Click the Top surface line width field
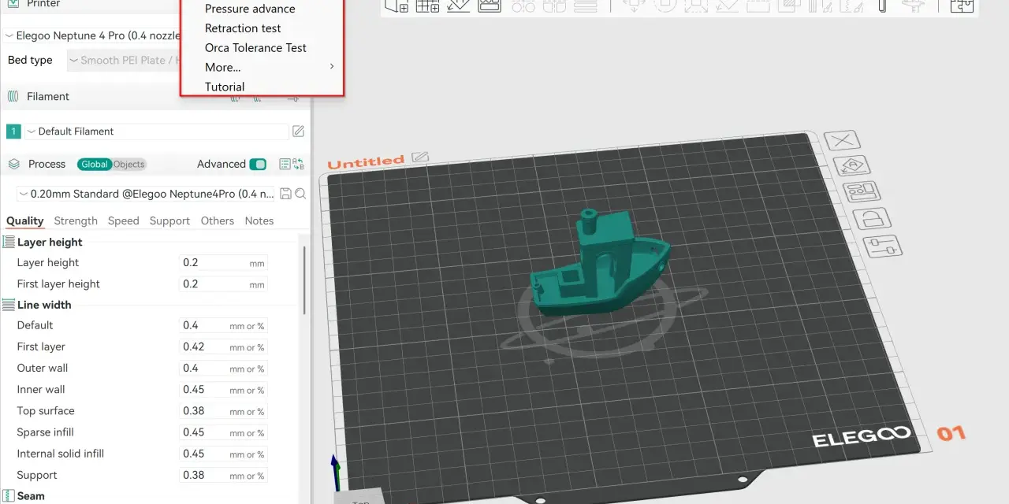Screen dimensions: 1009x504 (x=223, y=411)
